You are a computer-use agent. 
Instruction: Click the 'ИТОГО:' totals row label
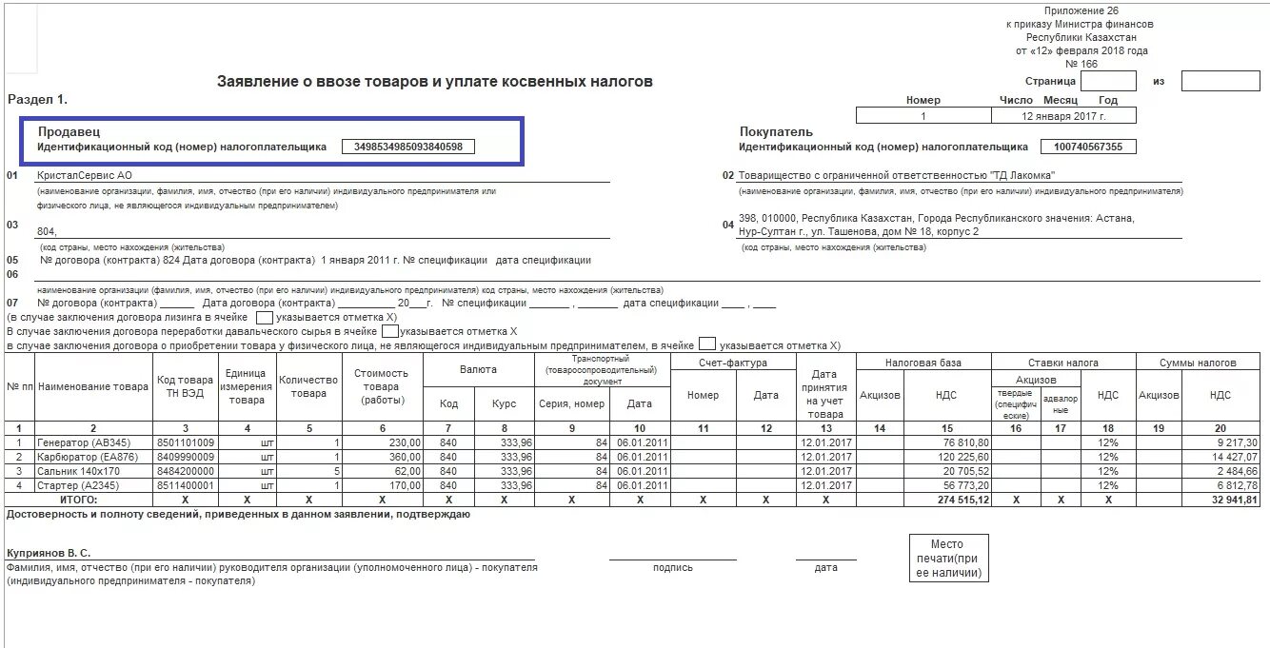click(78, 499)
